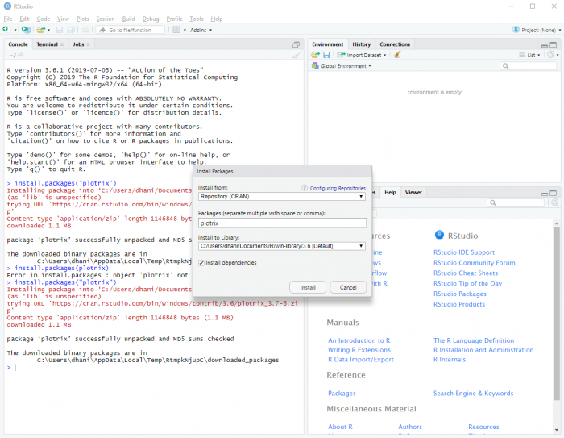Screen dimensions: 564x438
Task: Open the Install from repository dropdown
Action: tap(282, 196)
